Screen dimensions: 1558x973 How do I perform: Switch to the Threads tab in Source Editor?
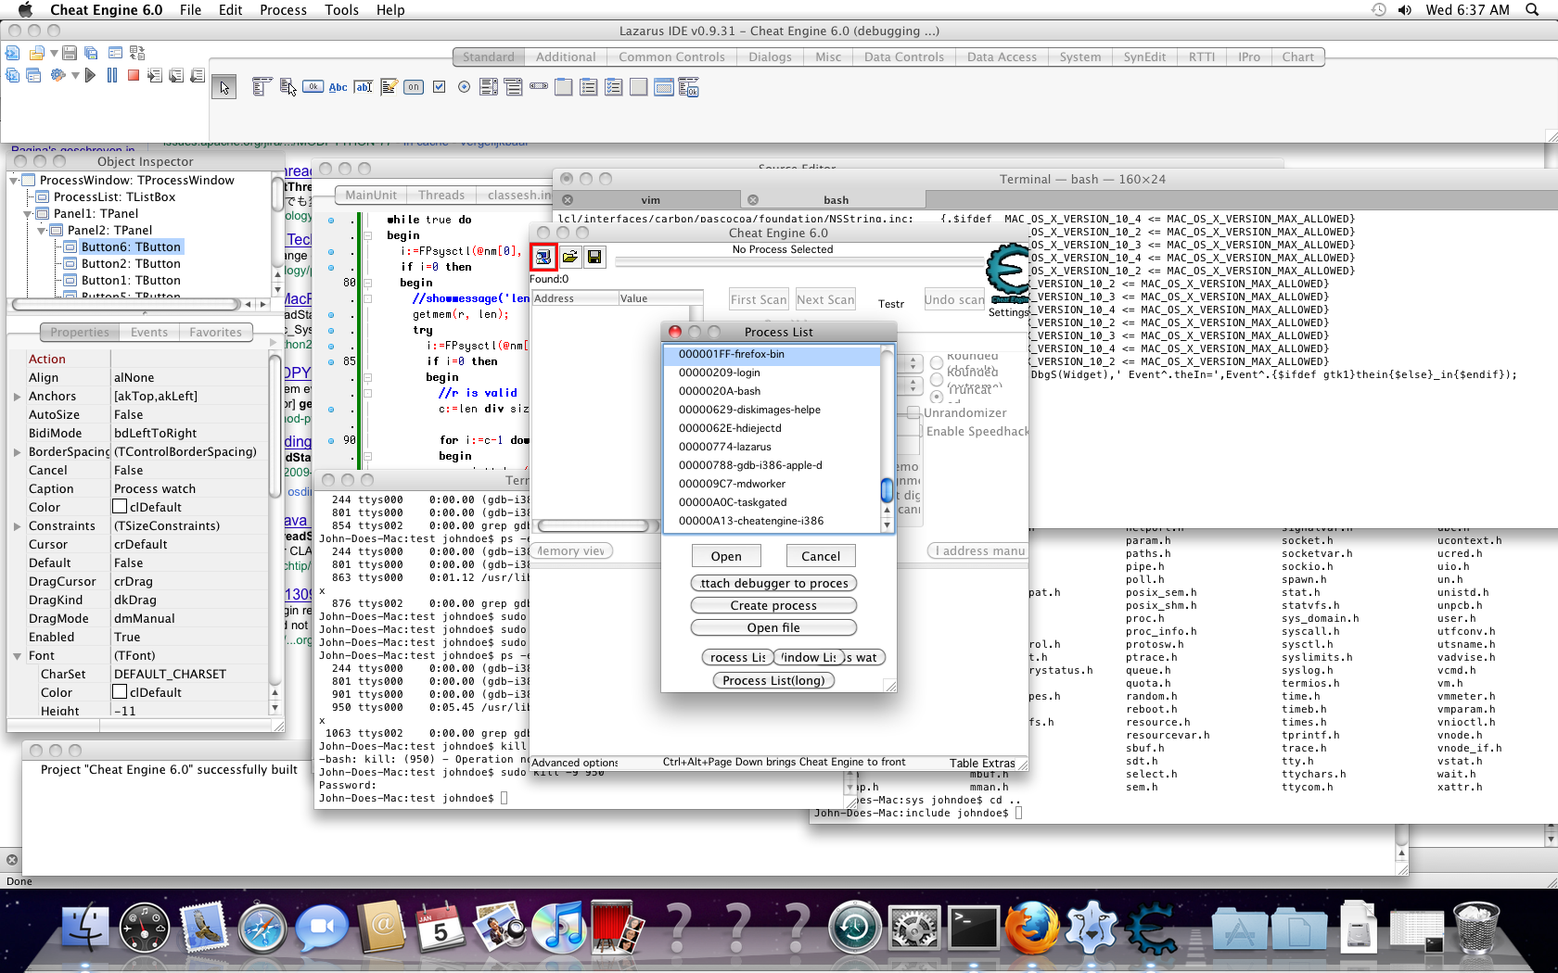pyautogui.click(x=441, y=196)
